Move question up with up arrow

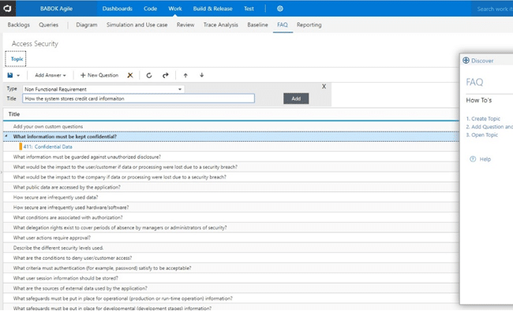pos(185,76)
